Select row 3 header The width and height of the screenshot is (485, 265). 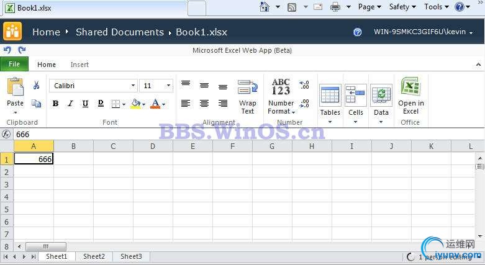(6, 184)
